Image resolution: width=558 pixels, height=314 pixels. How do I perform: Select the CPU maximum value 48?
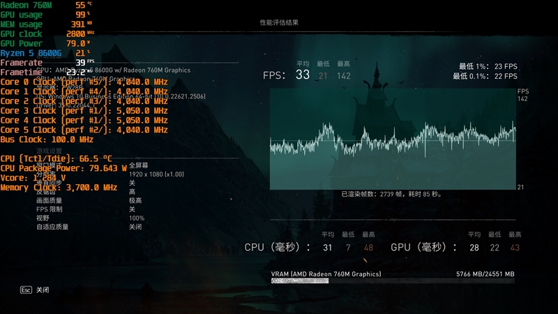(x=368, y=248)
